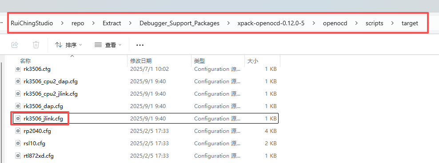Click the rk3506_cpu2_jlink.cfg file icon

18,94
